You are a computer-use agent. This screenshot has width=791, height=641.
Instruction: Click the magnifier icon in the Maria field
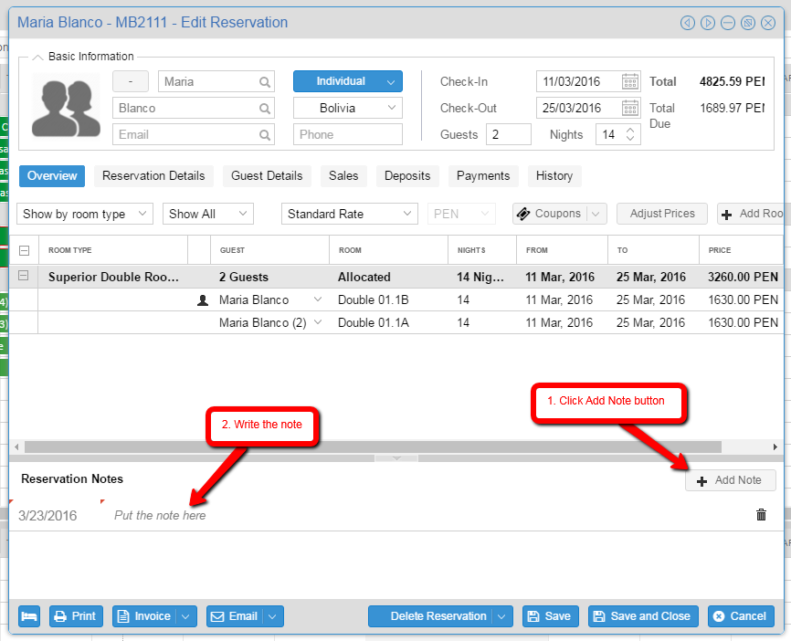coord(265,81)
